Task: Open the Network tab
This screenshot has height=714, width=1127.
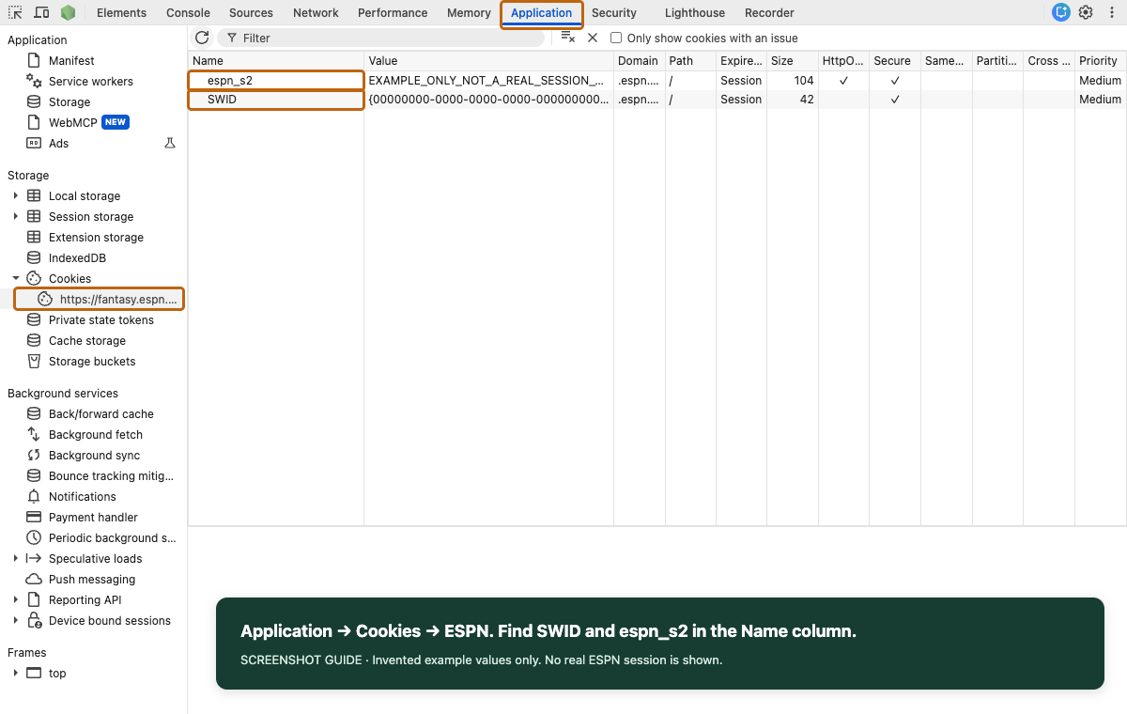Action: tap(316, 13)
